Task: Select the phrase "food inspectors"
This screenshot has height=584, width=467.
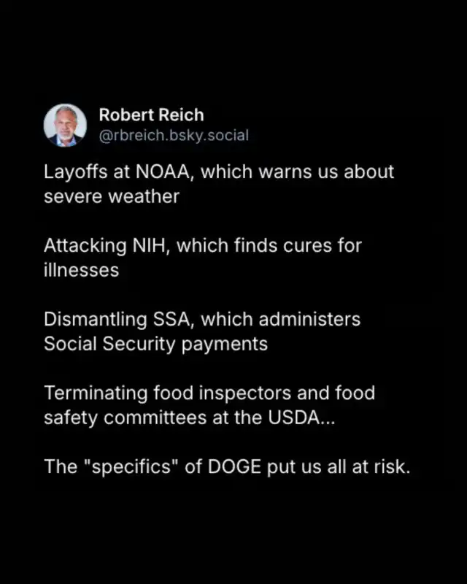Action: click(223, 393)
